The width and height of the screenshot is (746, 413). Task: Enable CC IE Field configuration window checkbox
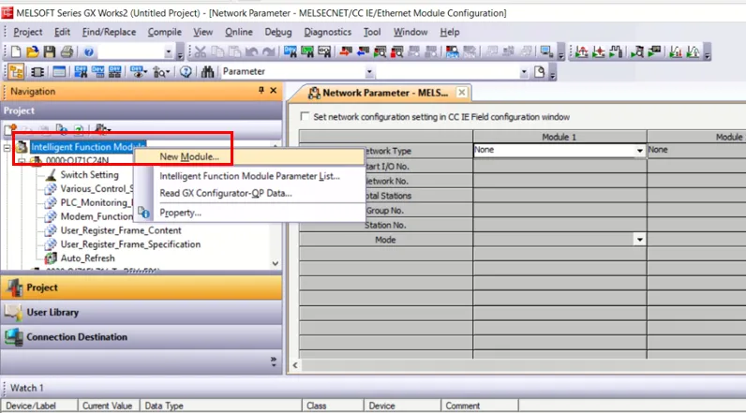(x=305, y=116)
